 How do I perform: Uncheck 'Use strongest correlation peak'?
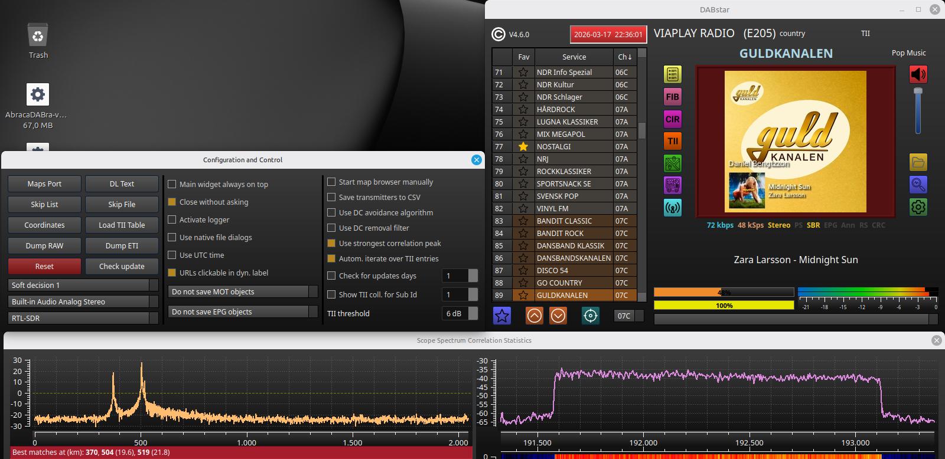pos(332,243)
